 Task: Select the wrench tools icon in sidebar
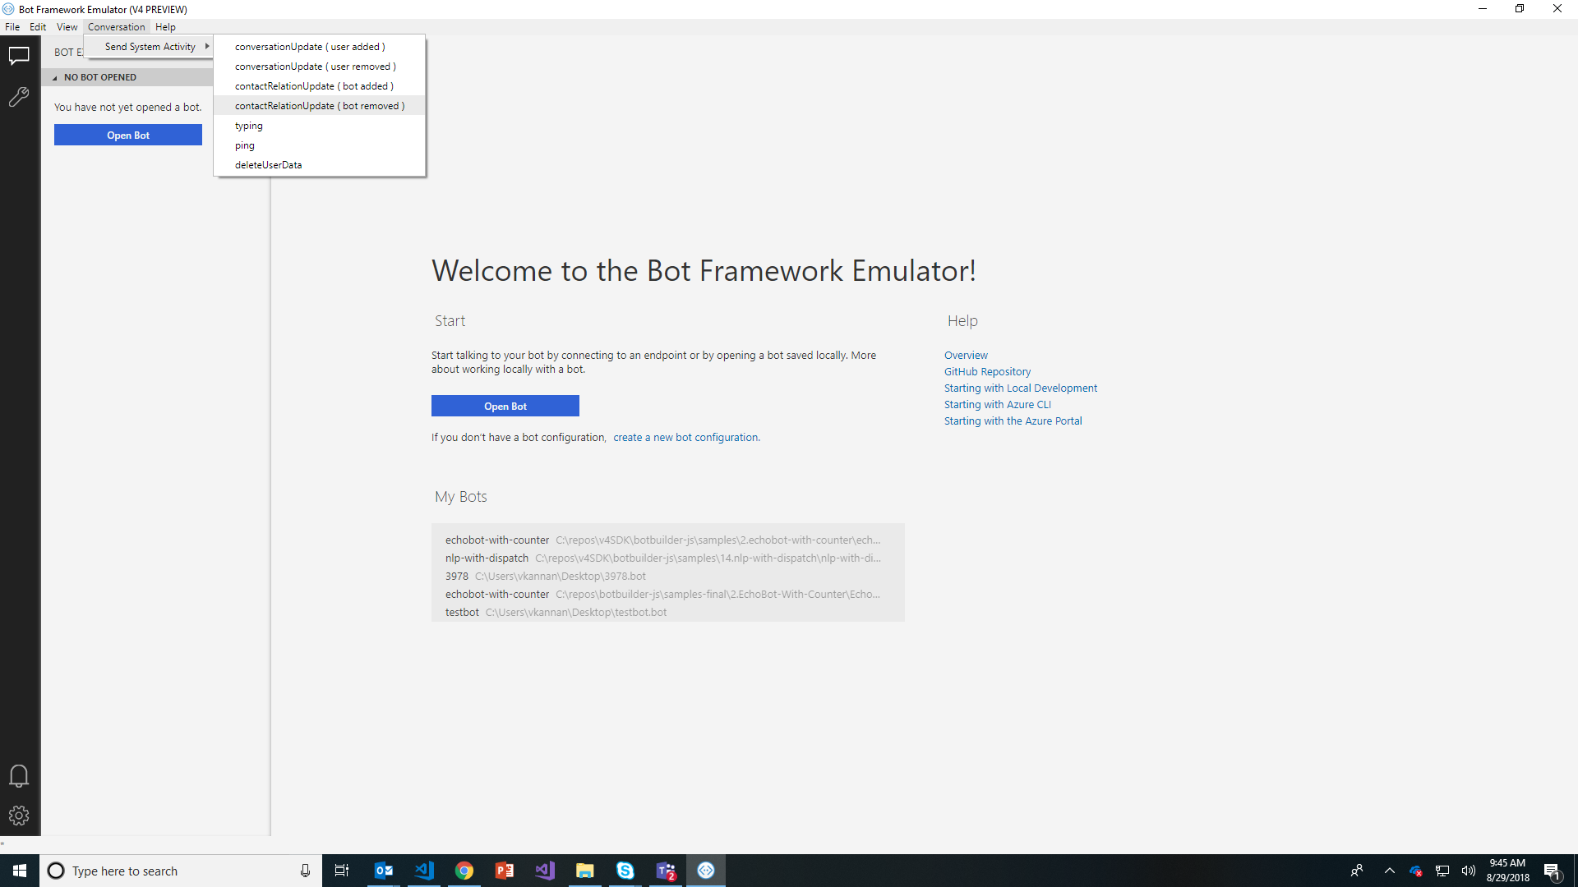tap(19, 98)
